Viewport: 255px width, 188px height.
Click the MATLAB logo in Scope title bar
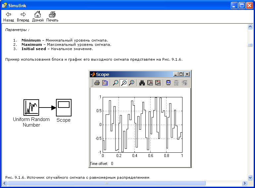93,74
